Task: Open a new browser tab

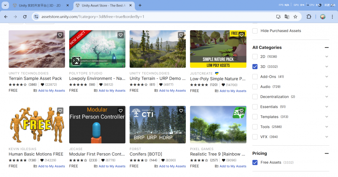Action: pyautogui.click(x=140, y=5)
